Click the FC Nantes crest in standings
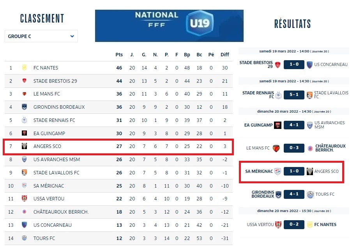The image size is (350, 247). coord(24,68)
